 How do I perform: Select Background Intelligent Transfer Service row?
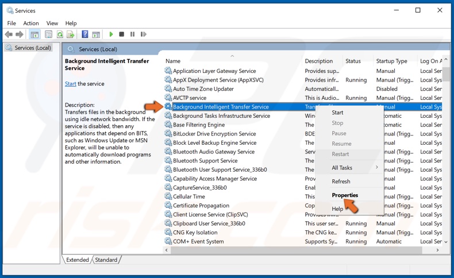click(x=303, y=107)
